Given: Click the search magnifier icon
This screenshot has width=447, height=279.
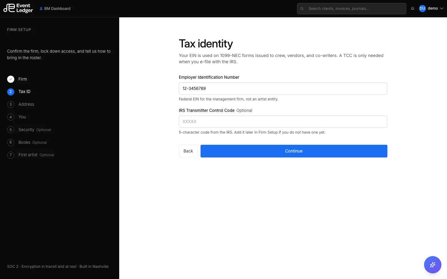Looking at the screenshot, I should (x=302, y=9).
